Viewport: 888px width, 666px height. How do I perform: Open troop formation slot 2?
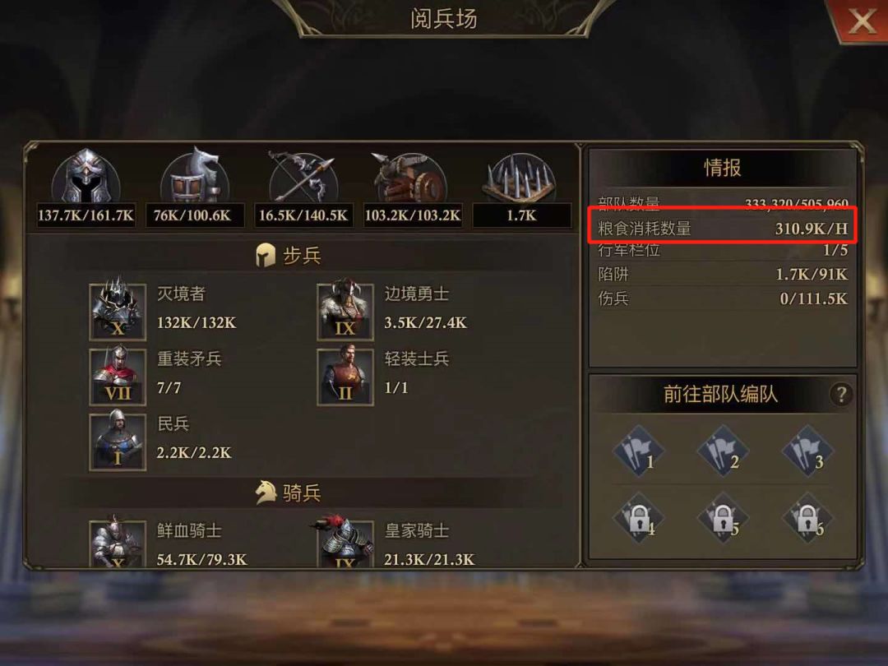[x=723, y=451]
